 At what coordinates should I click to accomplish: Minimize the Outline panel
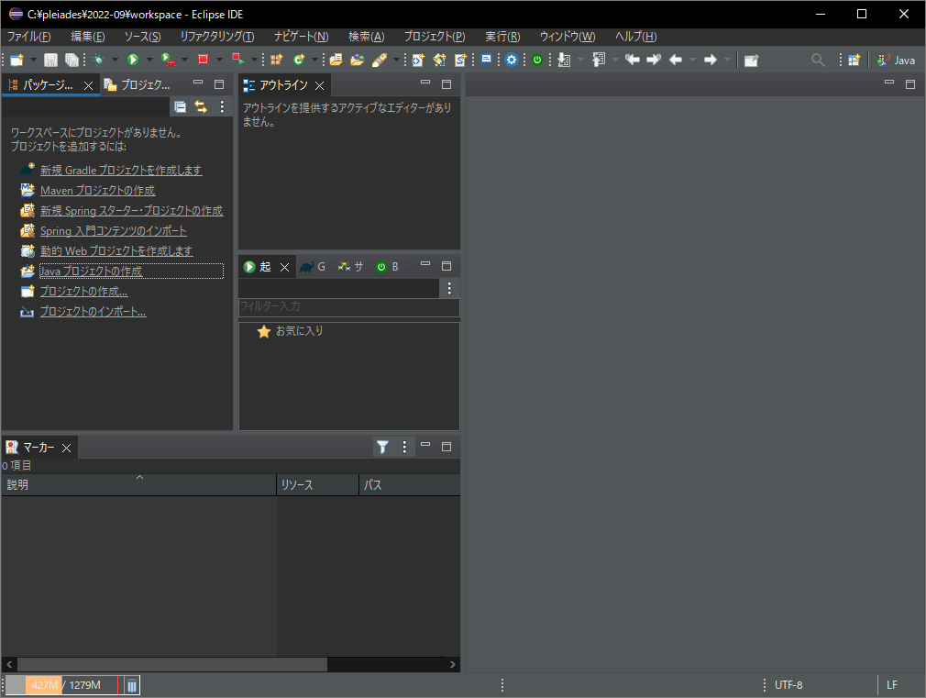point(425,83)
